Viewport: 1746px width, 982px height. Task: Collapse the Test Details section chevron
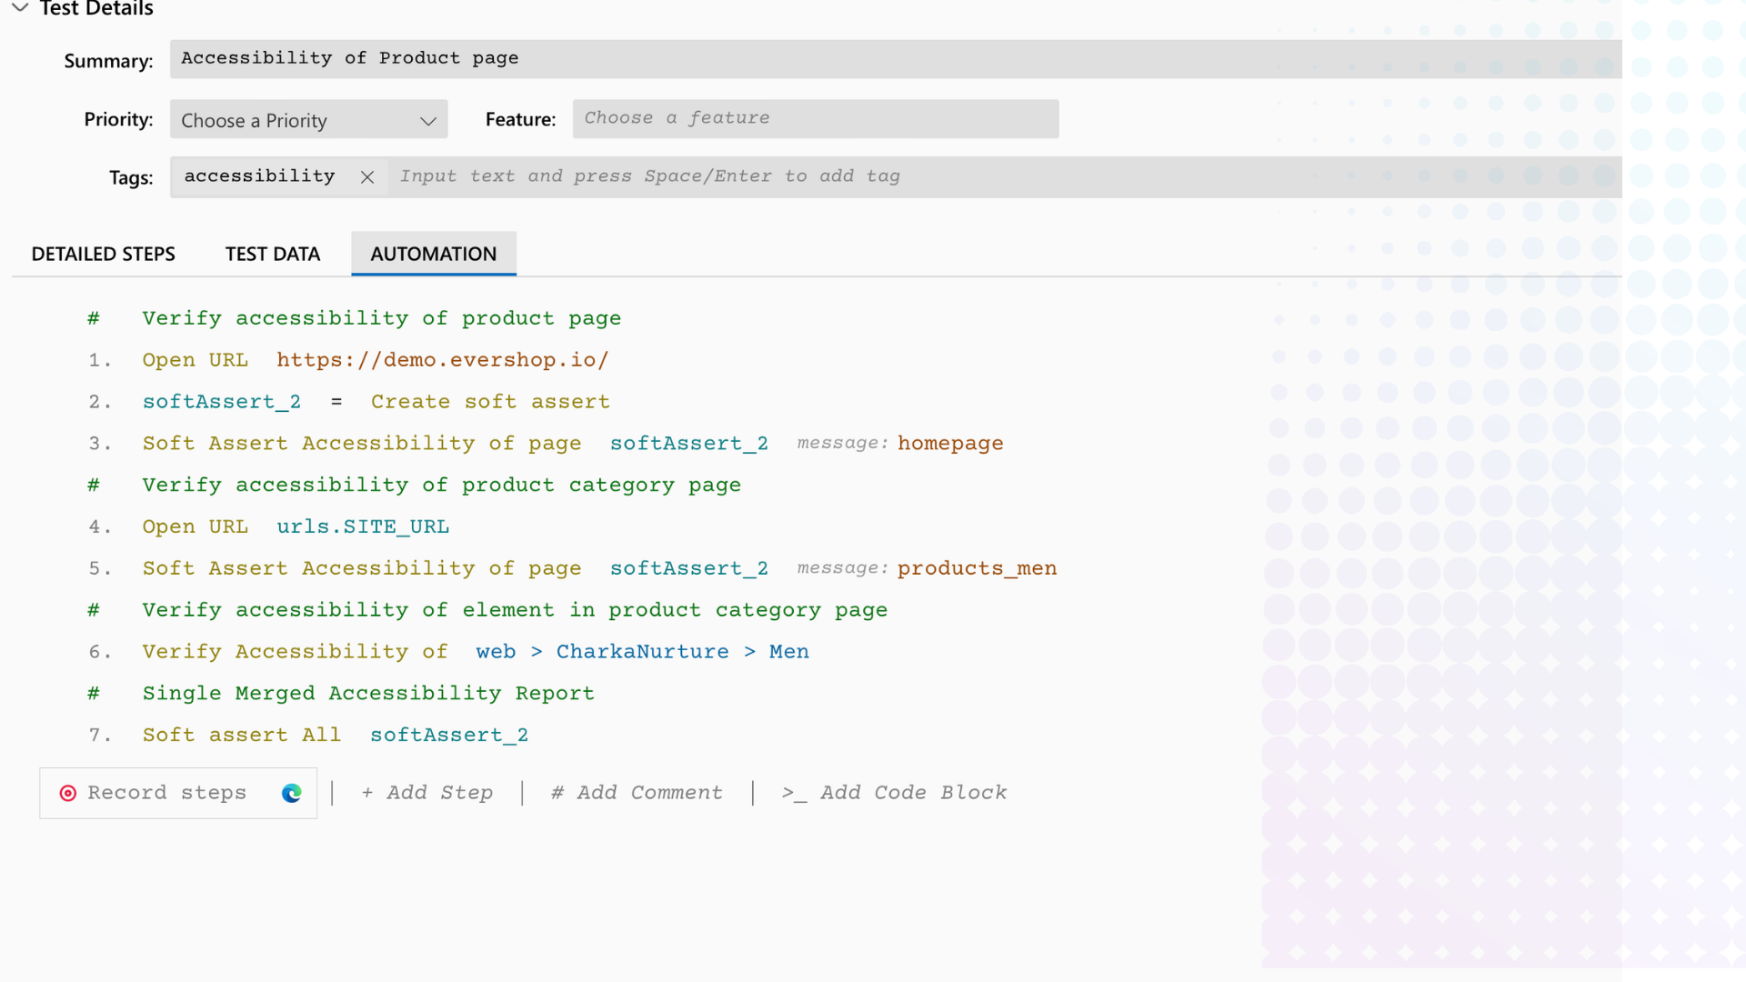pyautogui.click(x=20, y=8)
